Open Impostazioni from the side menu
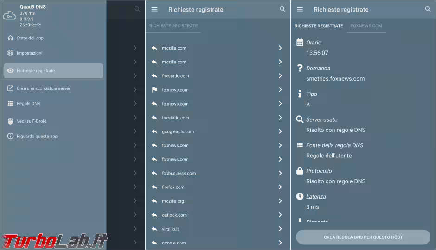This screenshot has width=436, height=250. coord(30,53)
